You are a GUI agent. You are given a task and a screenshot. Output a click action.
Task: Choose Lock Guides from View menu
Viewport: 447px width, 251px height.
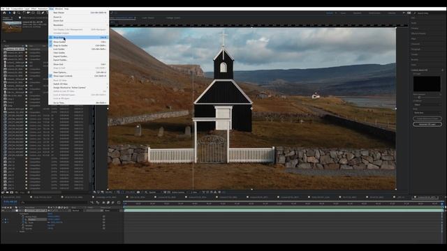[78, 49]
